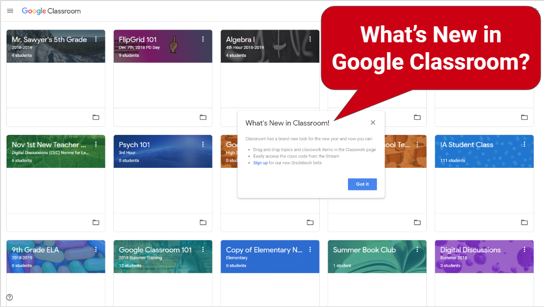Open Drive folder for Nov 1st New Teacher class

tap(96, 222)
